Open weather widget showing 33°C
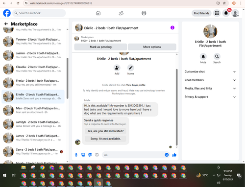 [202, 175]
